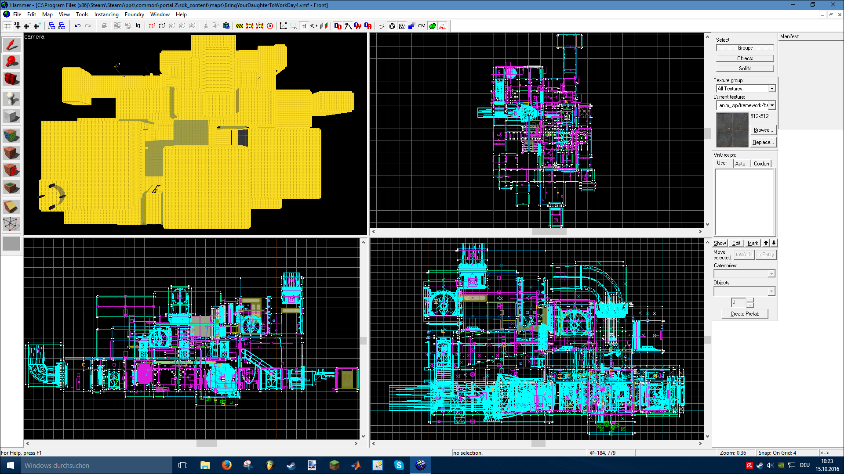The image size is (844, 474).
Task: Toggle texture lock 'tl' button
Action: (x=304, y=26)
